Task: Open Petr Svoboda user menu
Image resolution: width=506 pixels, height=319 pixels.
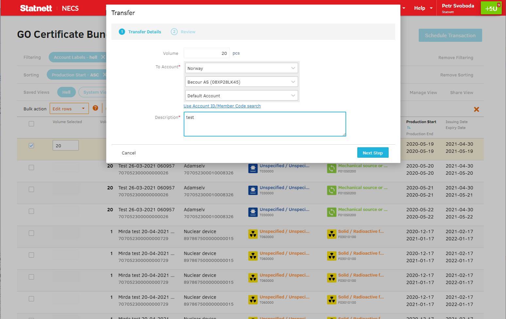Action: [x=458, y=8]
